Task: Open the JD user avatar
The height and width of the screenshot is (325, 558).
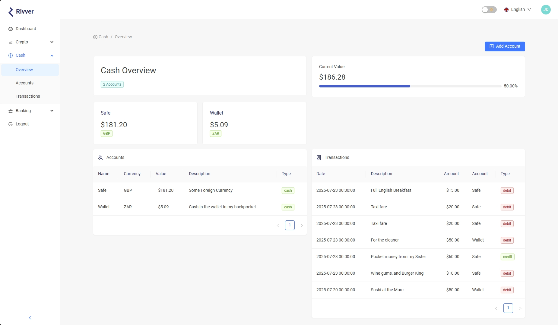Action: pyautogui.click(x=546, y=10)
